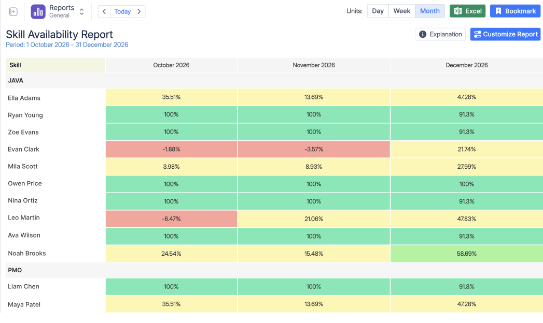Click the November 2026 column header

(314, 65)
